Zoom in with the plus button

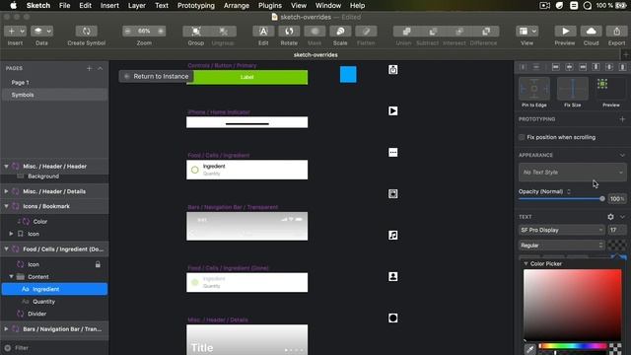coord(161,31)
